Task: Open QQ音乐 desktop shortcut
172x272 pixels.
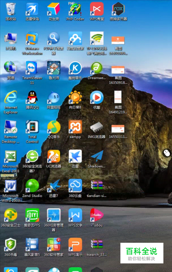Action: click(x=54, y=127)
